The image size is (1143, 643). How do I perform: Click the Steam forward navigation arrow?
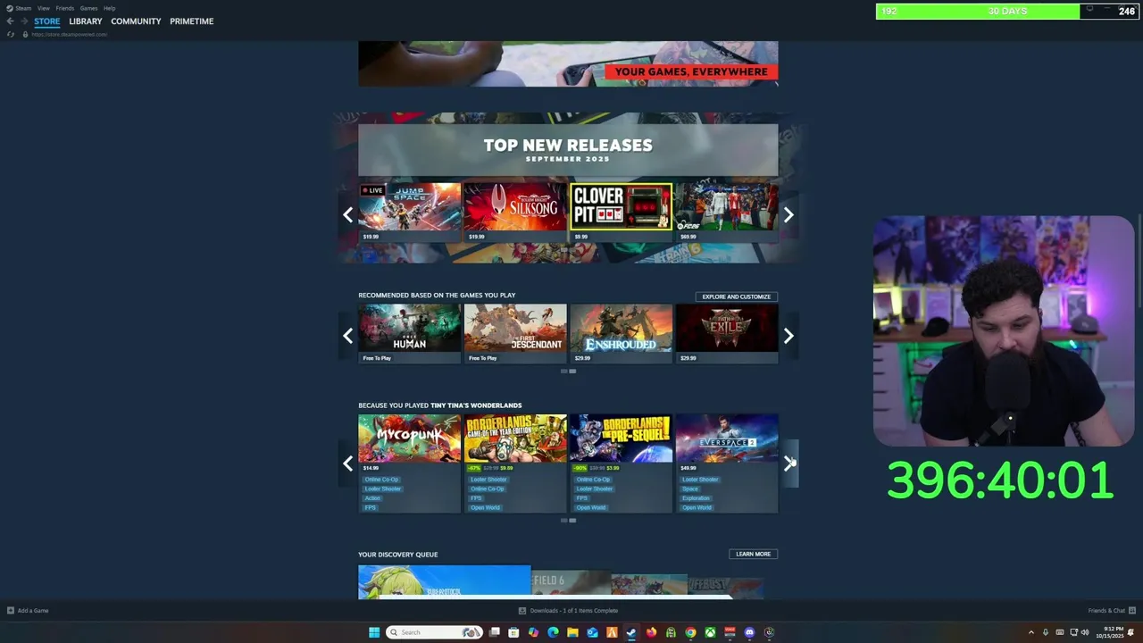[x=24, y=21]
